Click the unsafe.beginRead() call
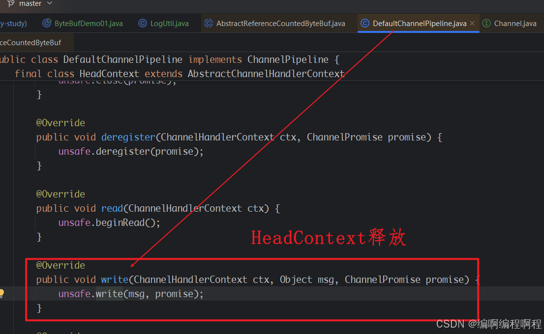The height and width of the screenshot is (334, 544). coord(109,223)
